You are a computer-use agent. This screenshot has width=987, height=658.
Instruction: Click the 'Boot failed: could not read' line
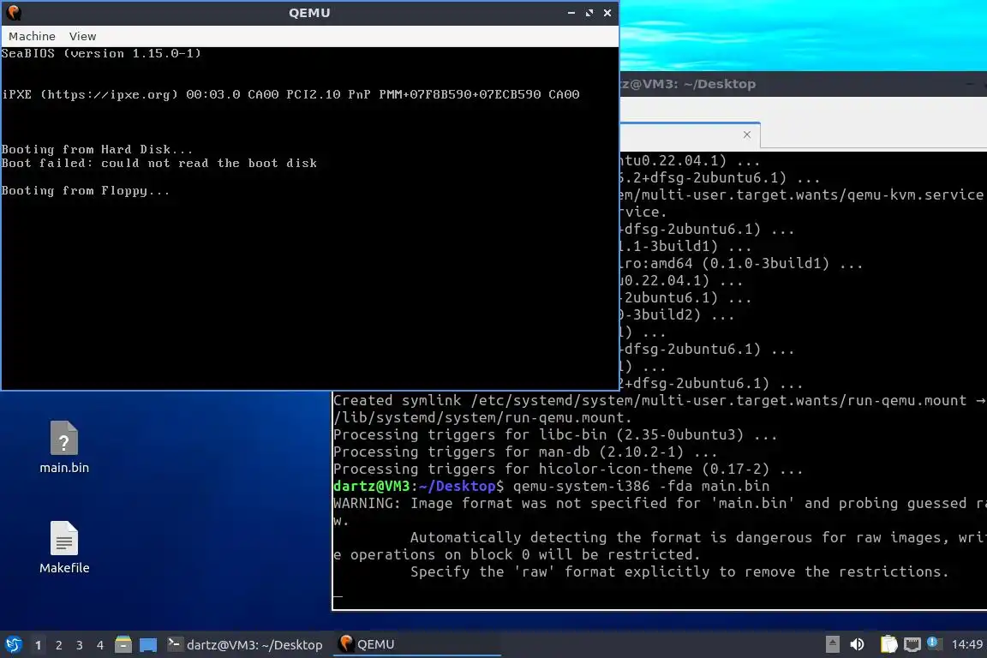coord(159,163)
